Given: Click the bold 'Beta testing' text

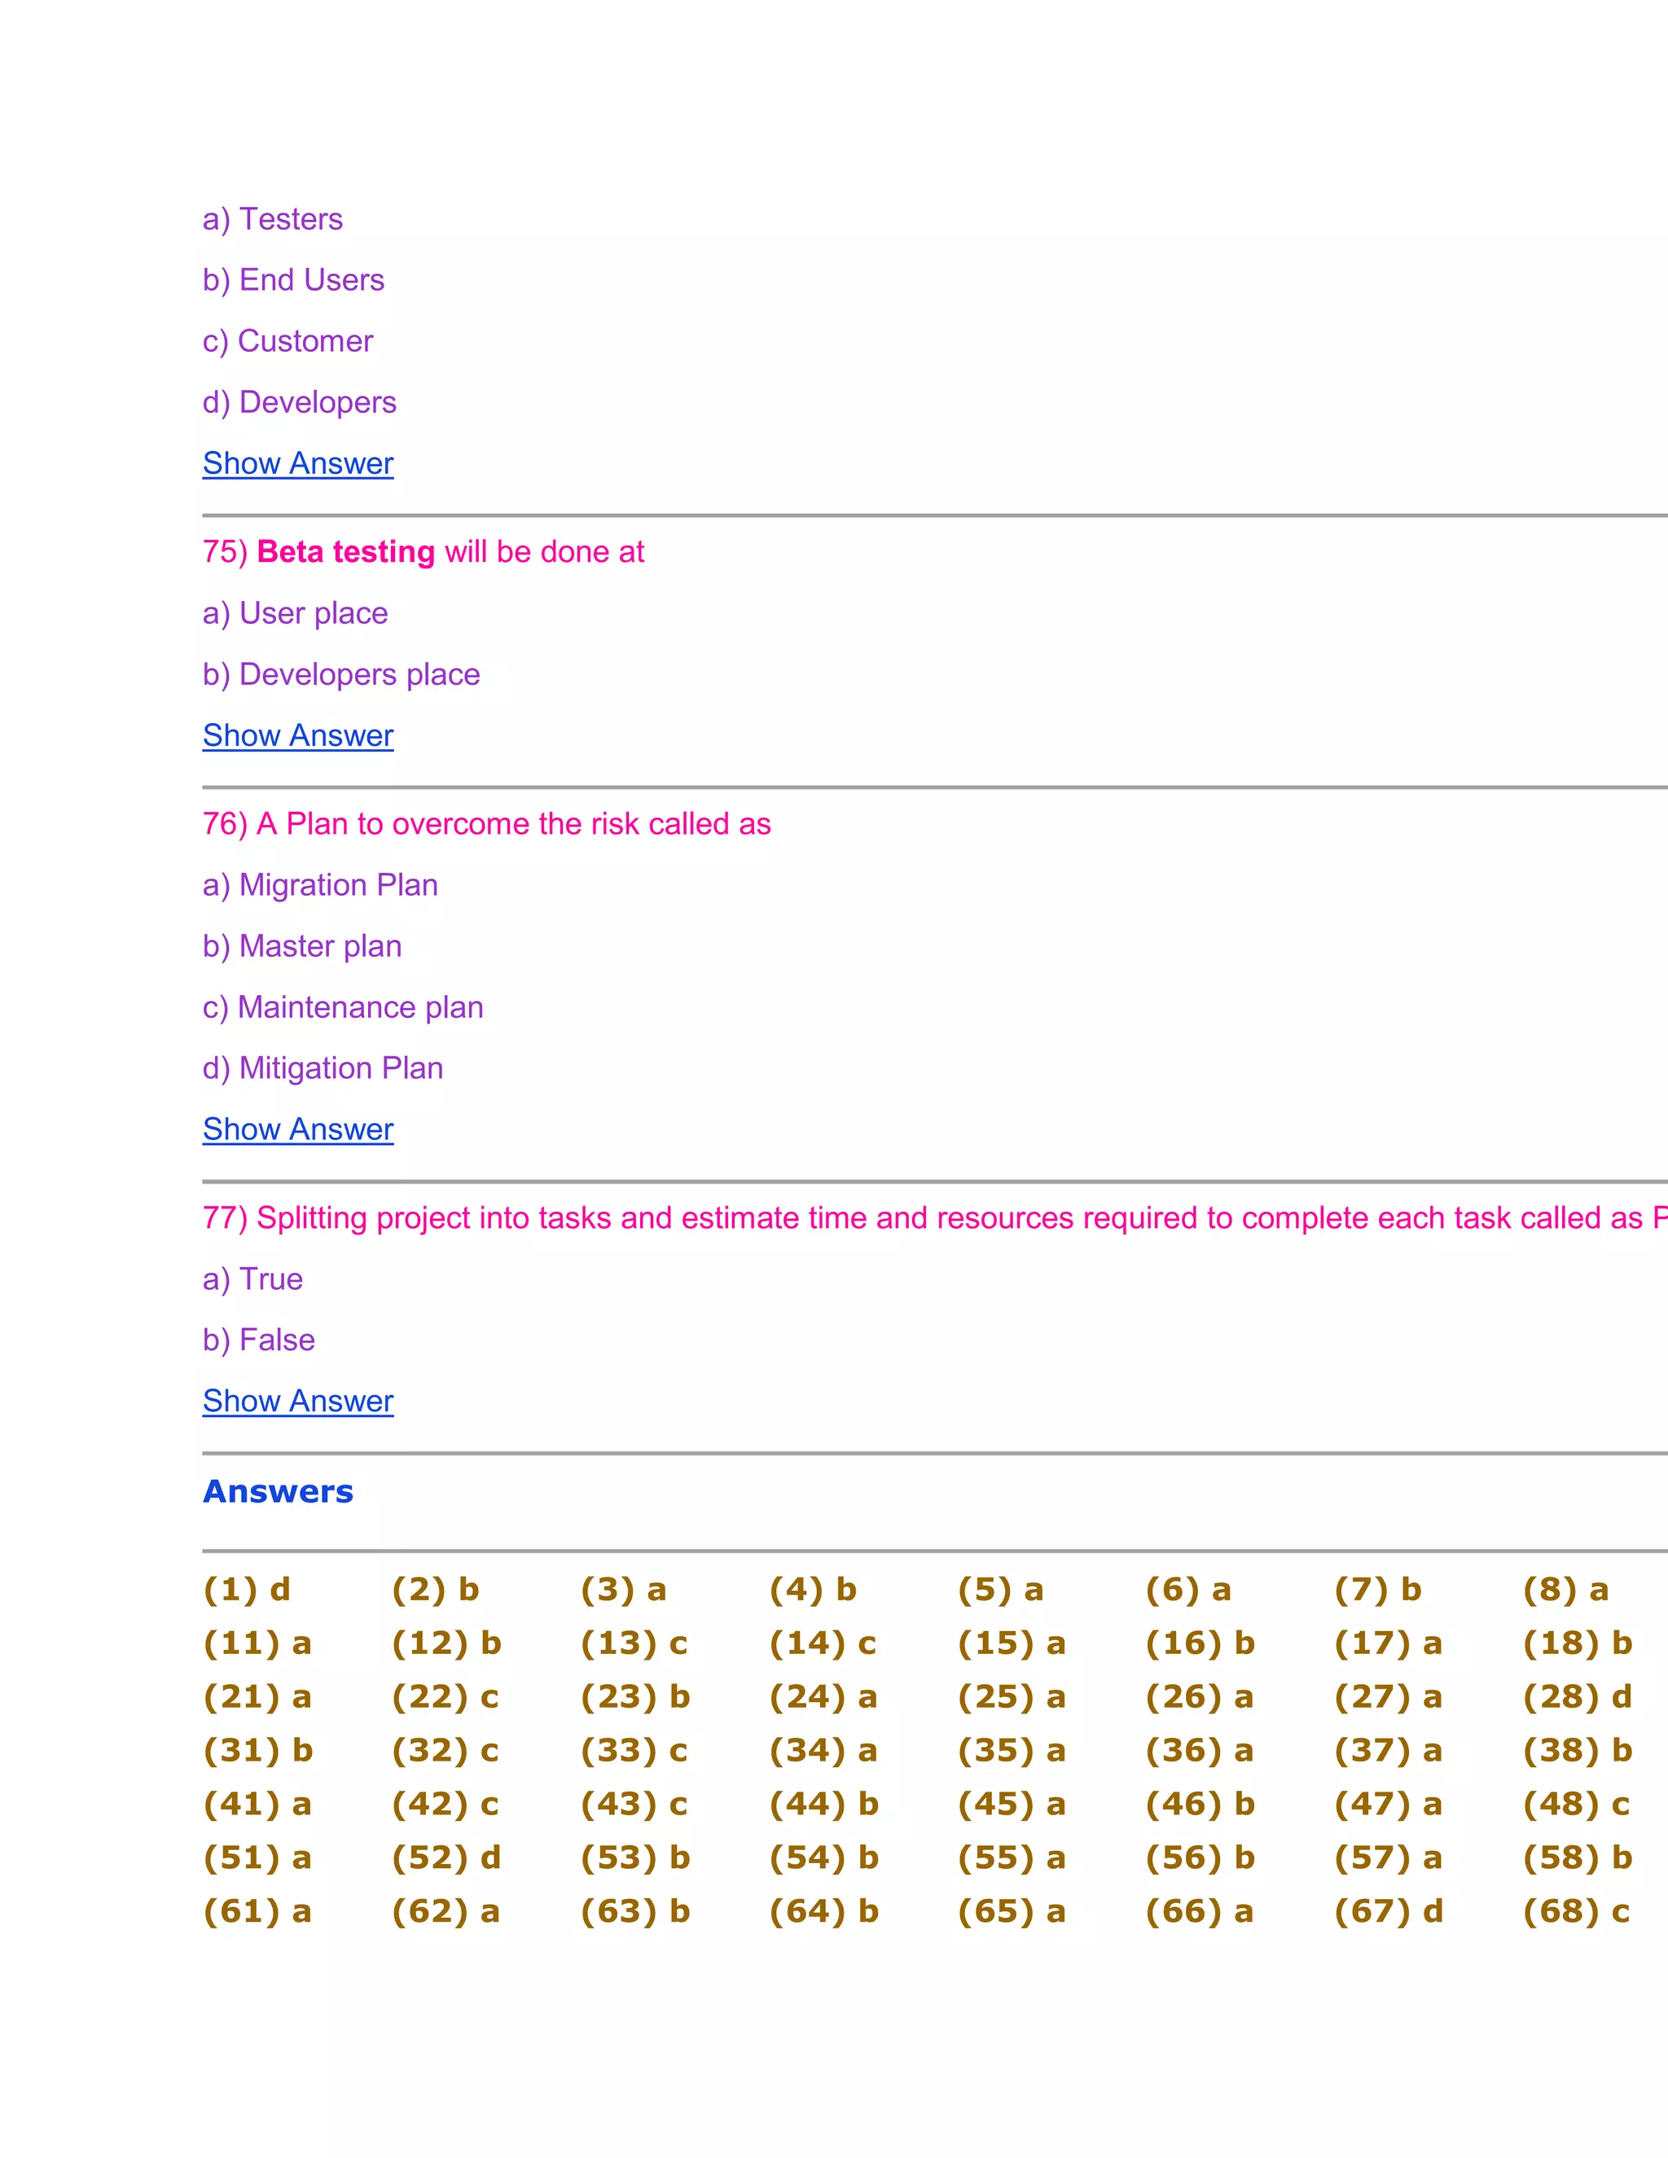Looking at the screenshot, I should (346, 552).
